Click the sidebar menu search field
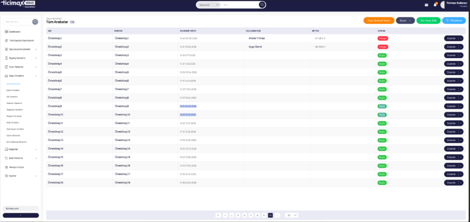 18,22
